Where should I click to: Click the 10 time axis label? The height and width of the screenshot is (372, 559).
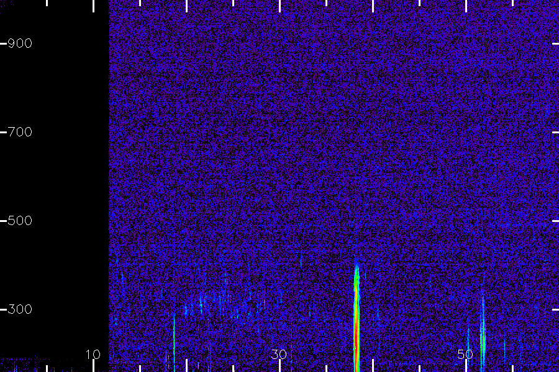(x=93, y=355)
